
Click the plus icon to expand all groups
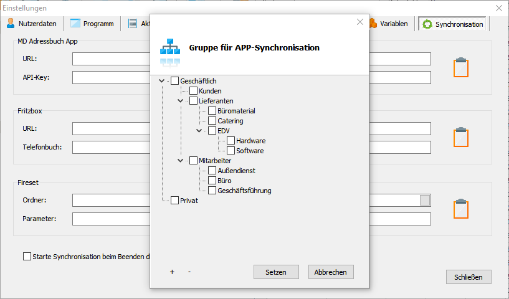[x=172, y=272]
